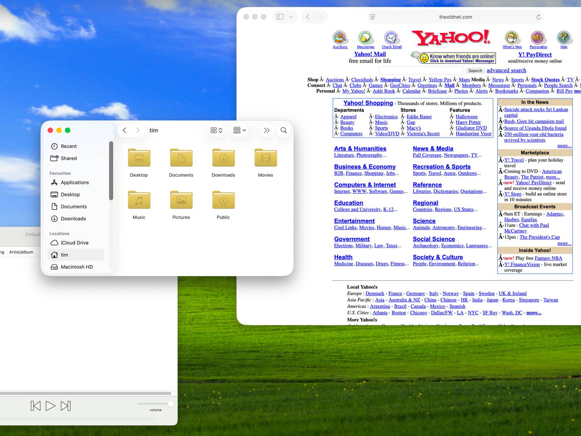
Task: Select iCloud Drive in sidebar
Action: coord(74,243)
